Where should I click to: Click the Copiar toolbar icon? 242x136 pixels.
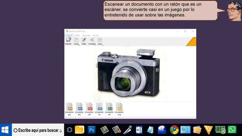point(76,40)
